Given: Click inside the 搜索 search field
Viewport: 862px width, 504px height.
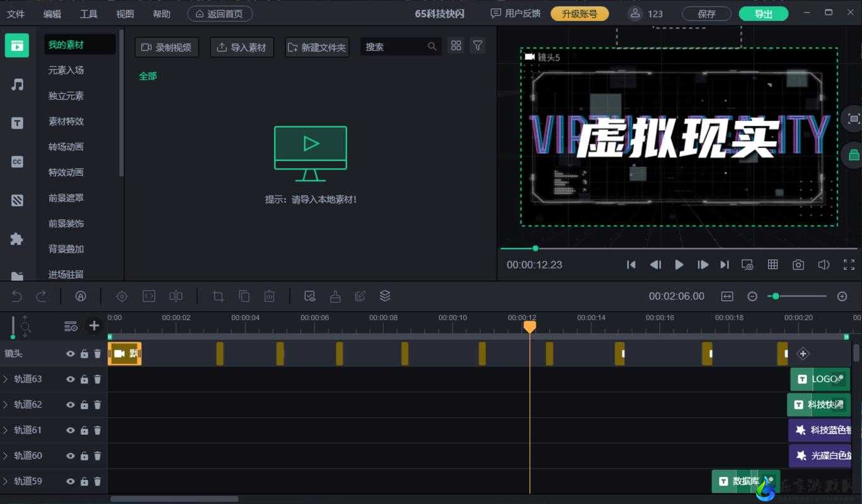Looking at the screenshot, I should pyautogui.click(x=400, y=47).
